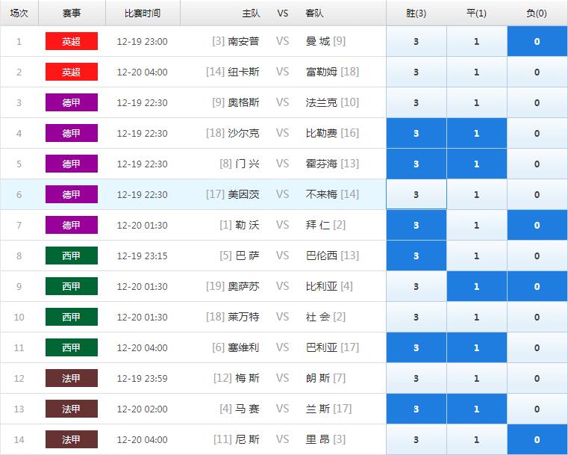
Task: Click away team 不来梅
Action: coord(321,195)
